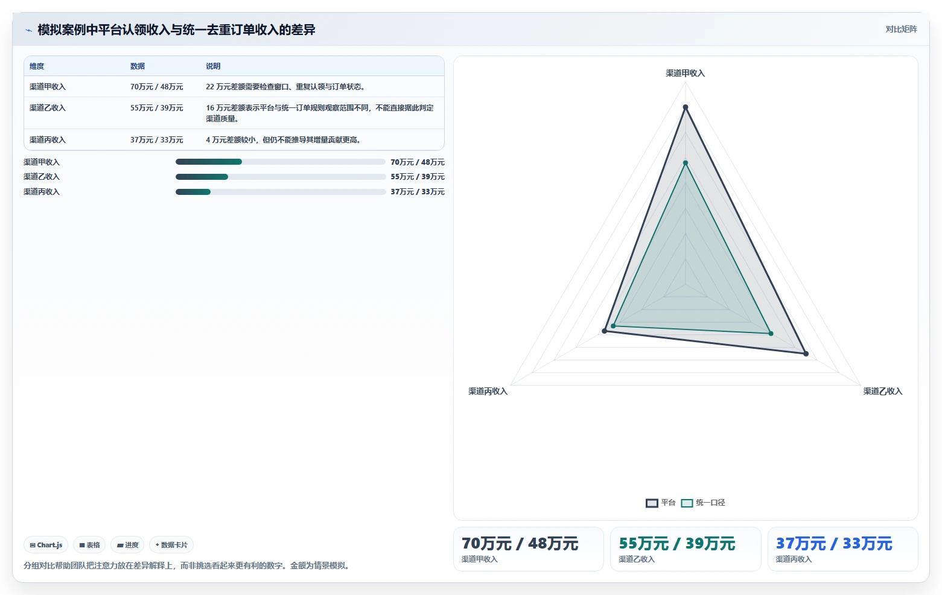Image resolution: width=942 pixels, height=595 pixels.
Task: Click the header icon beside the title
Action: pyautogui.click(x=28, y=30)
